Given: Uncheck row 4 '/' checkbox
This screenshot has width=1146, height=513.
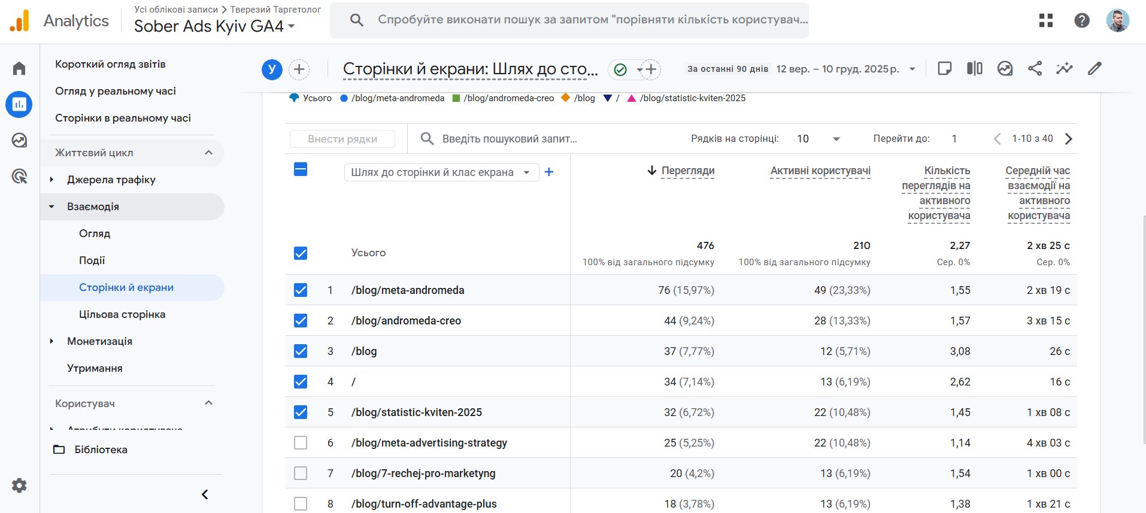Looking at the screenshot, I should tap(301, 382).
